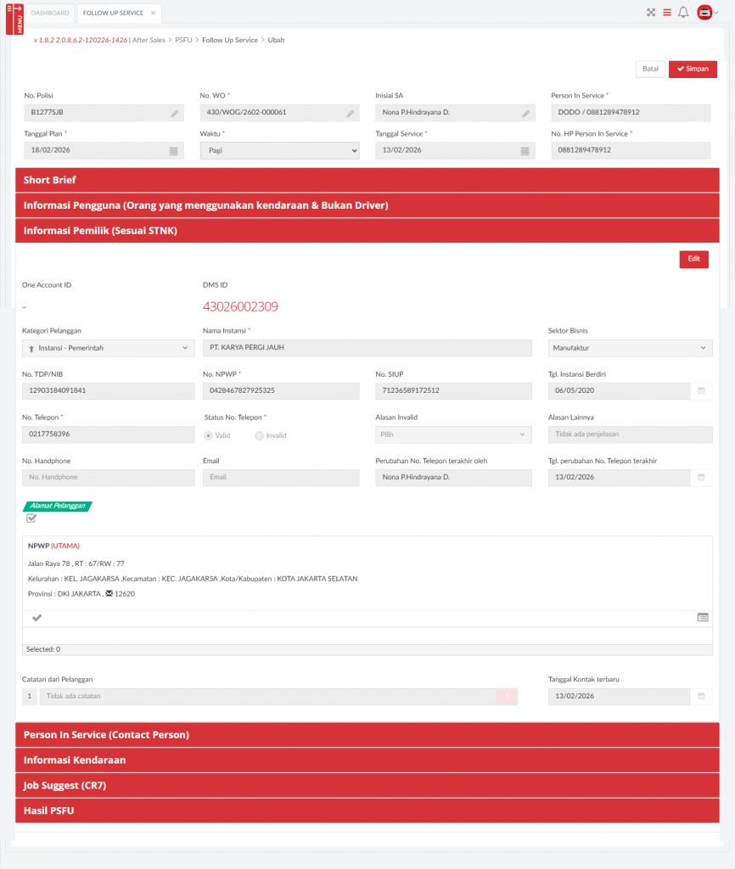Switch to the DASHBOARD tab

click(x=50, y=14)
